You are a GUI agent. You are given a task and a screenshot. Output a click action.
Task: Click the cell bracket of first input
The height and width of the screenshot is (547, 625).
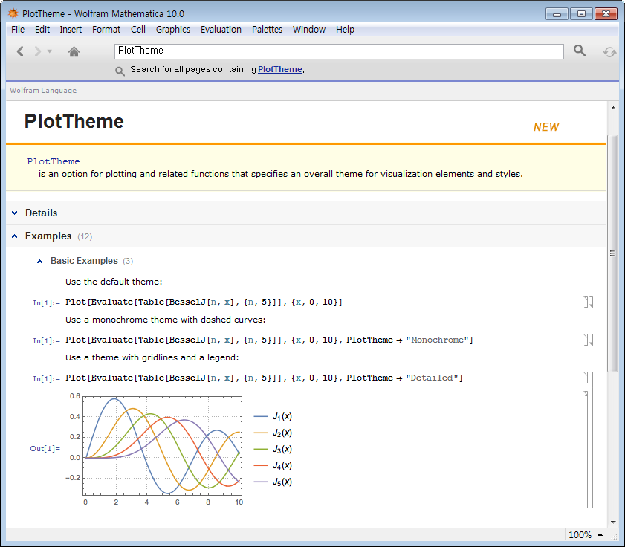(588, 302)
